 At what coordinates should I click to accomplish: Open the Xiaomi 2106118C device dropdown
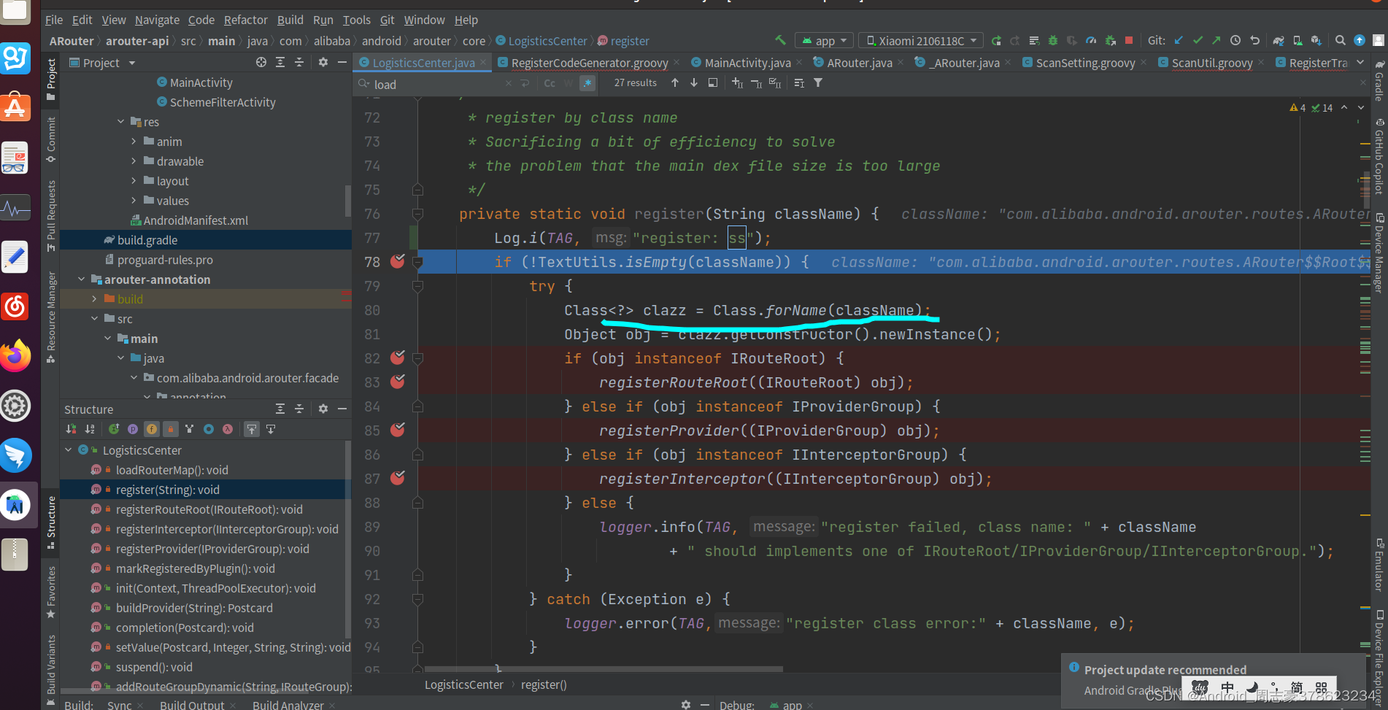point(921,41)
